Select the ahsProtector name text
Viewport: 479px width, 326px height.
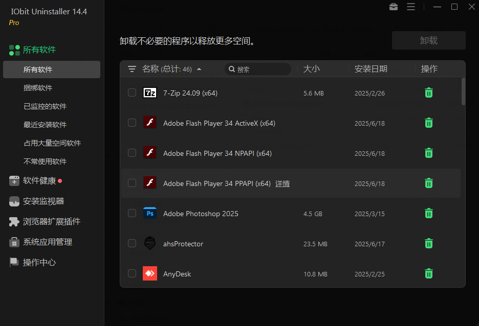pos(183,244)
